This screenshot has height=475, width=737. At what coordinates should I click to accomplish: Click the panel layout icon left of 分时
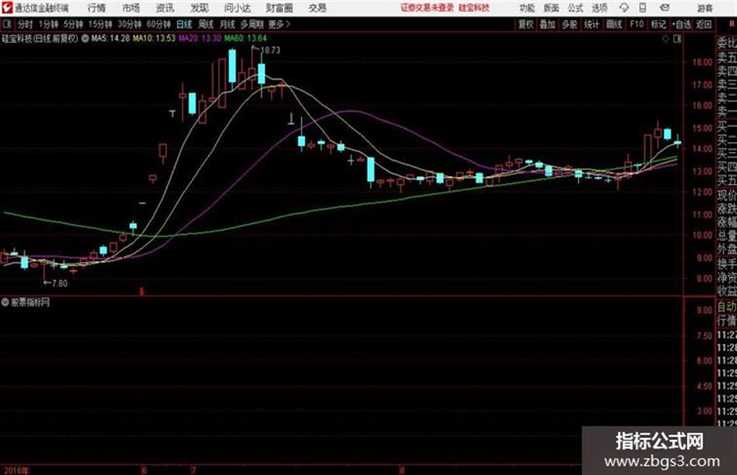click(x=7, y=24)
